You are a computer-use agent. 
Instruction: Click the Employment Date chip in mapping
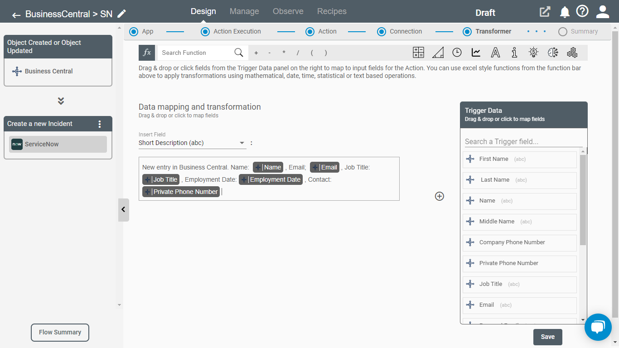coord(271,179)
